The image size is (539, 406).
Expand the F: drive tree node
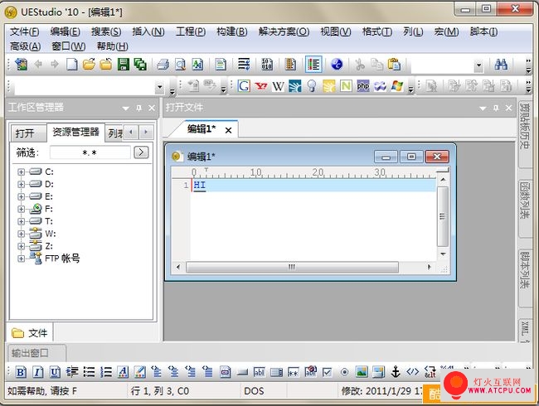[x=21, y=209]
